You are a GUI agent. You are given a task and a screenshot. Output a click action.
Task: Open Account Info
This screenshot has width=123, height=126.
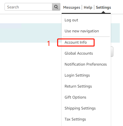(76, 42)
